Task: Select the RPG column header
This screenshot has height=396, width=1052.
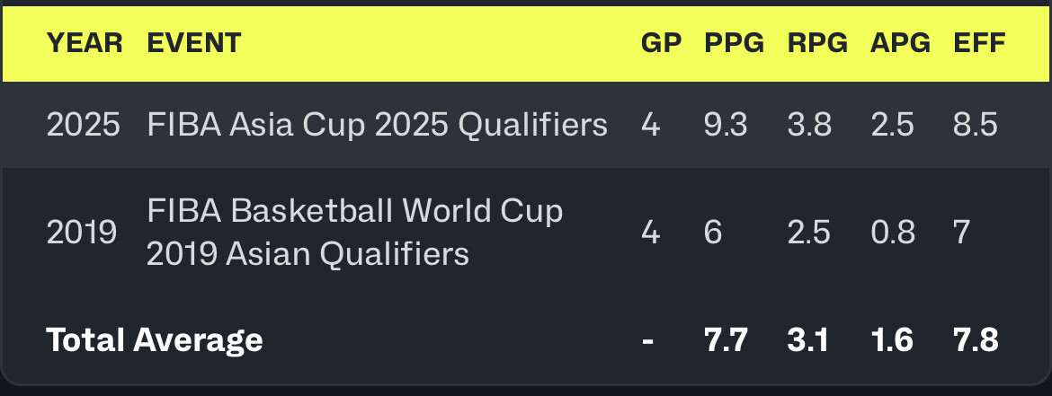Action: coord(817,42)
